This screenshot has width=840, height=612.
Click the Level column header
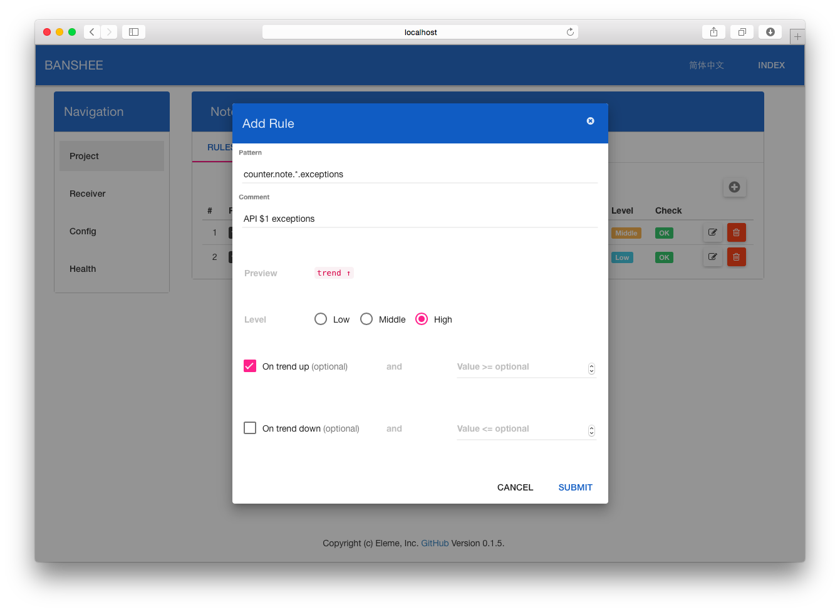[622, 210]
